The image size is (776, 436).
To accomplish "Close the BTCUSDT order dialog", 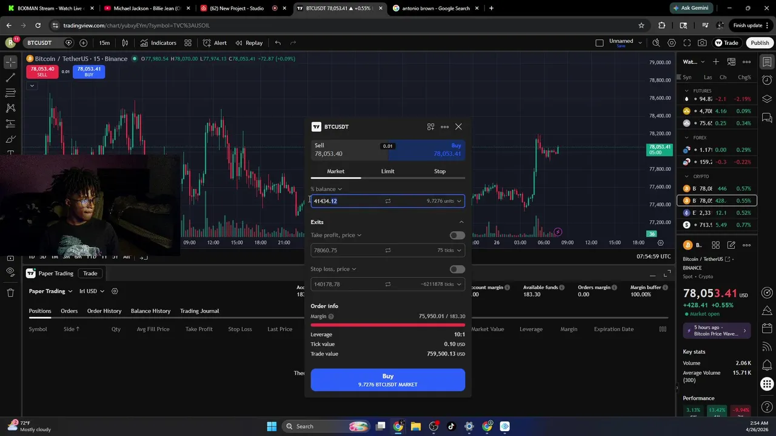I will coord(458,127).
